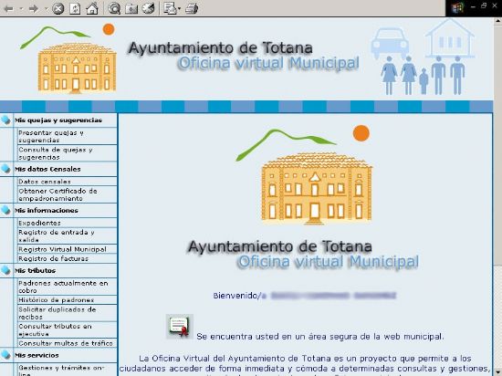Click the certificate icon beside secure area text
The height and width of the screenshot is (376, 502).
click(x=180, y=327)
